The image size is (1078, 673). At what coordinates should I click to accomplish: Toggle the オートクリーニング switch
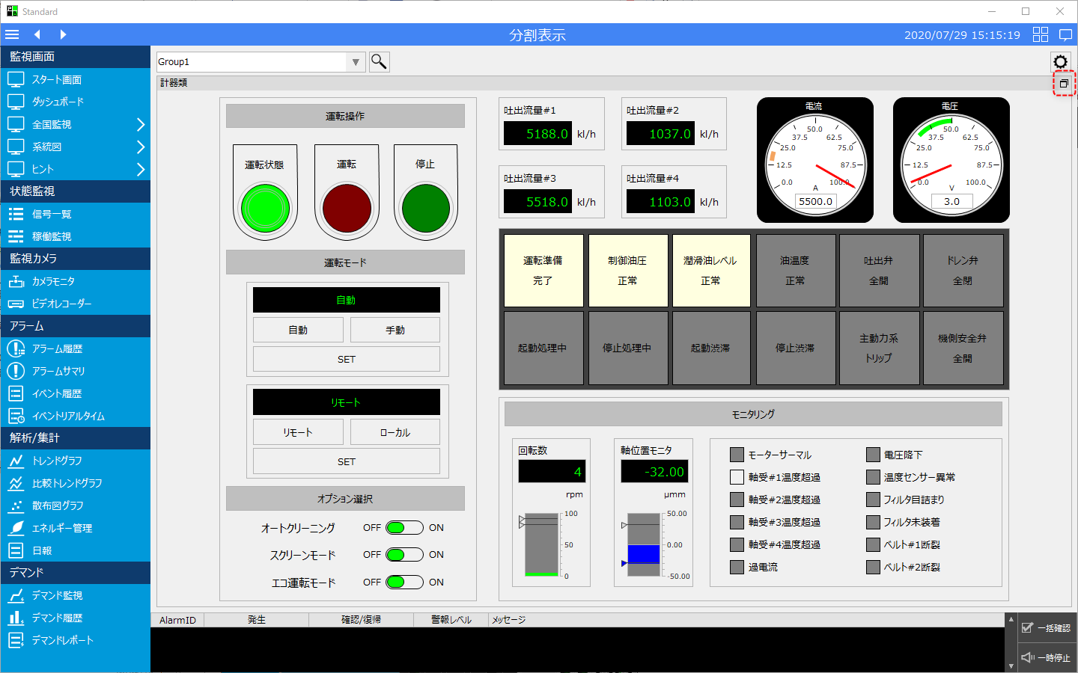point(404,528)
